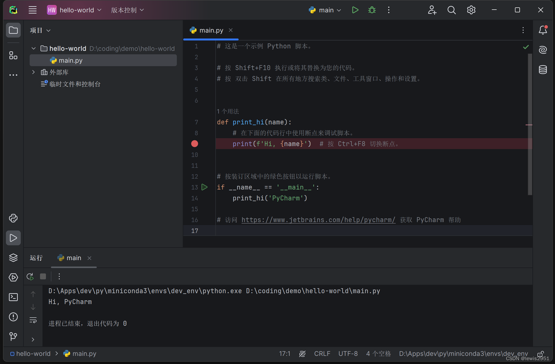Open AI Assistant spiral icon
This screenshot has width=555, height=364.
(x=543, y=50)
